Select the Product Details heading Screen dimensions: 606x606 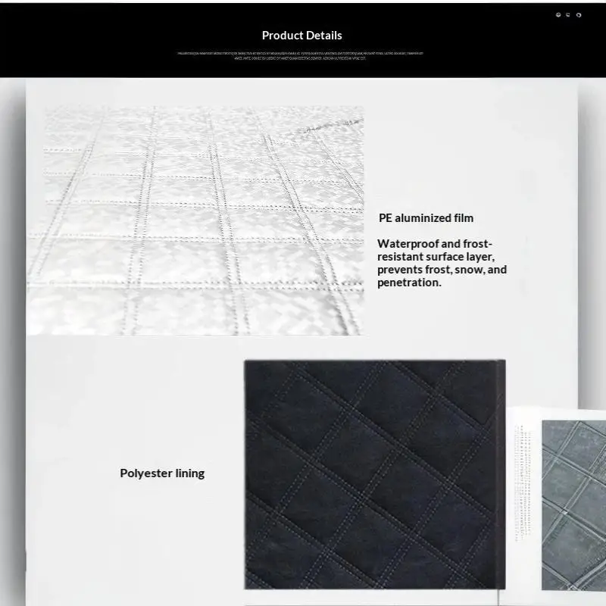(x=301, y=36)
